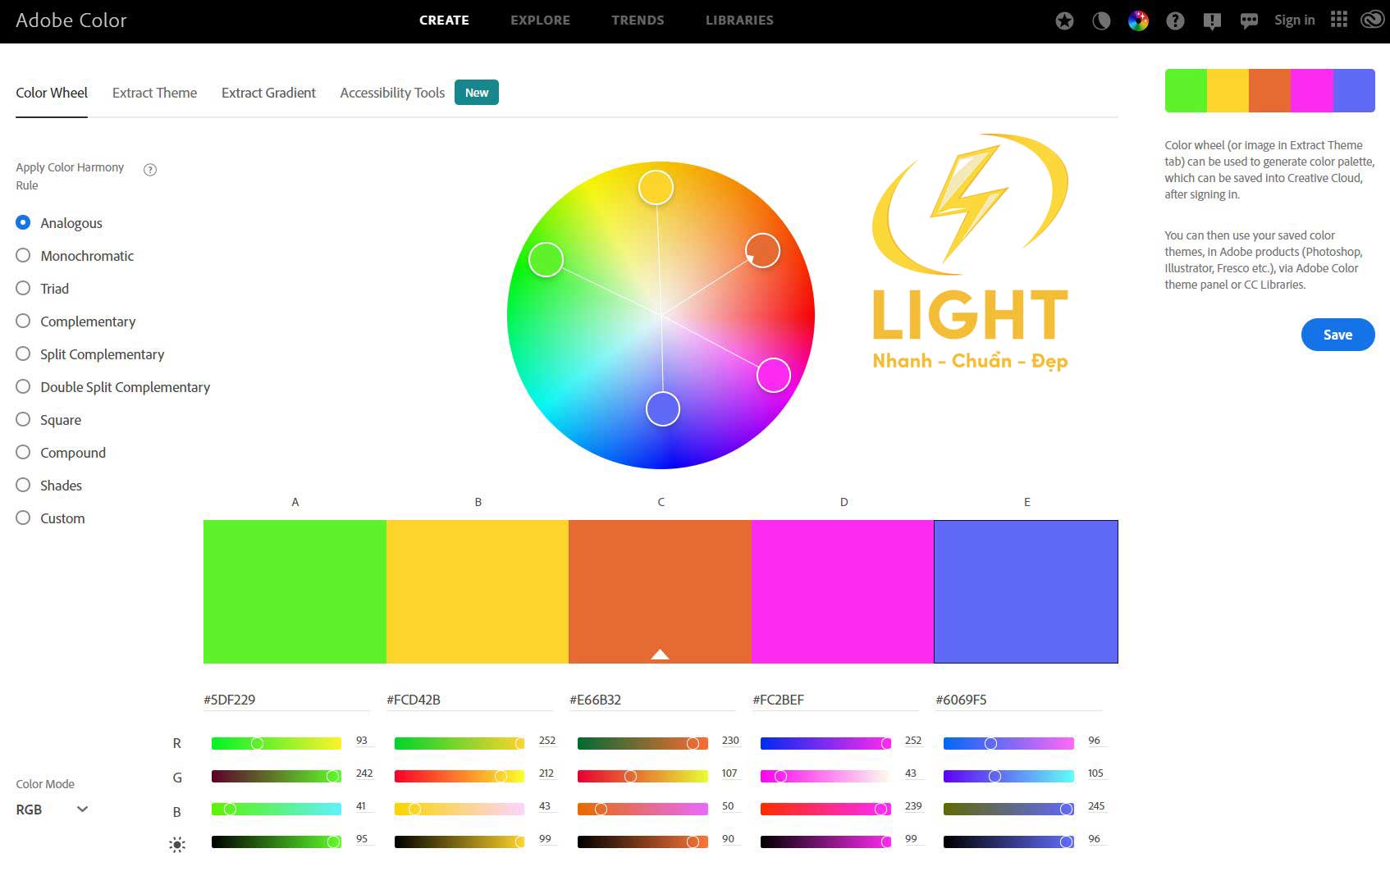This screenshot has width=1390, height=885.
Task: Click the Save button
Action: click(1337, 335)
